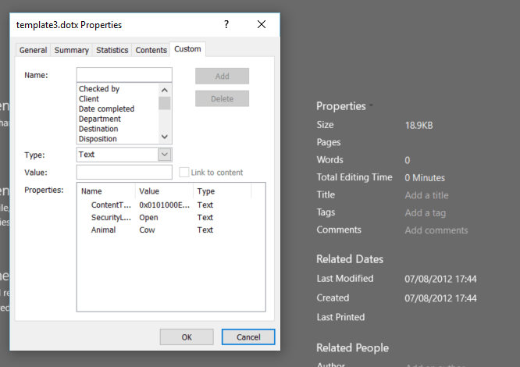Image resolution: width=520 pixels, height=367 pixels.
Task: Pick 'Date completed' in name list
Action: pos(106,109)
